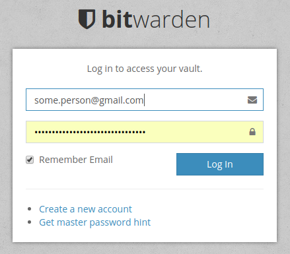This screenshot has width=290, height=254.
Task: Click the bold "bit" part of wordmark
Action: (118, 19)
